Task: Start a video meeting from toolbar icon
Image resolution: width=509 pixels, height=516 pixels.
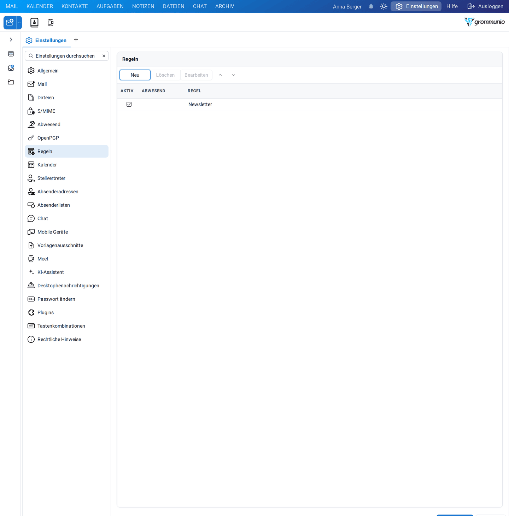Action: click(x=51, y=23)
